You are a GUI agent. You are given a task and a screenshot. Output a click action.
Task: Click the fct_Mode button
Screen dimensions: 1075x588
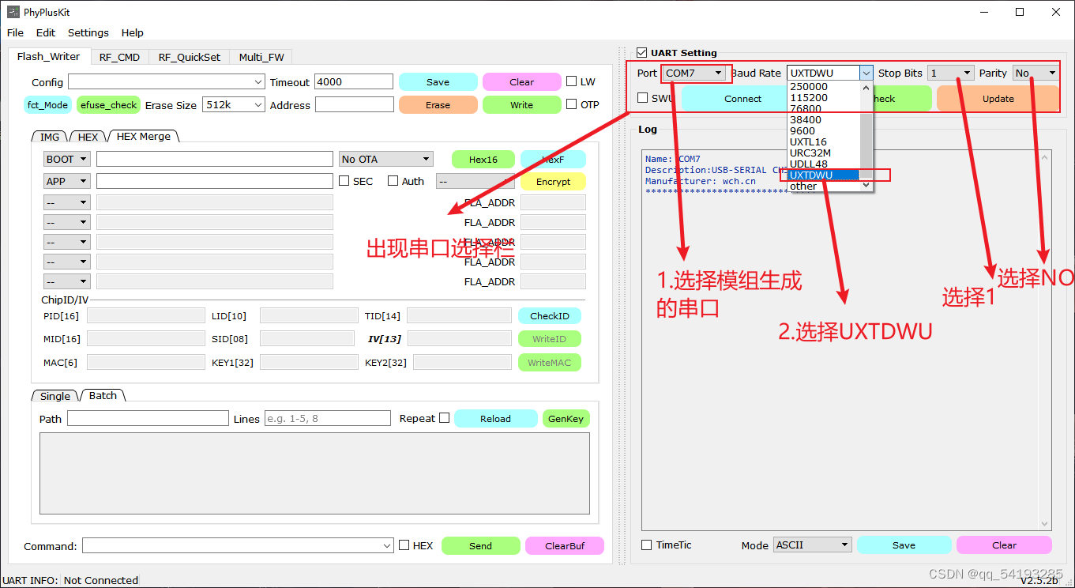pos(47,104)
